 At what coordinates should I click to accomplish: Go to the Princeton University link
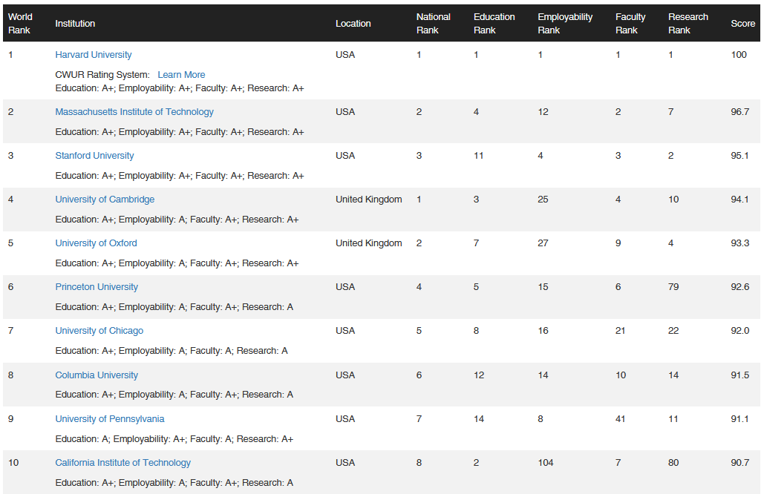(97, 286)
